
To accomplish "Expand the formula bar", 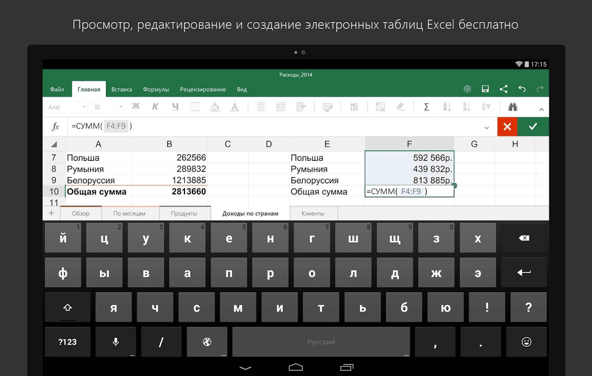I will point(487,128).
